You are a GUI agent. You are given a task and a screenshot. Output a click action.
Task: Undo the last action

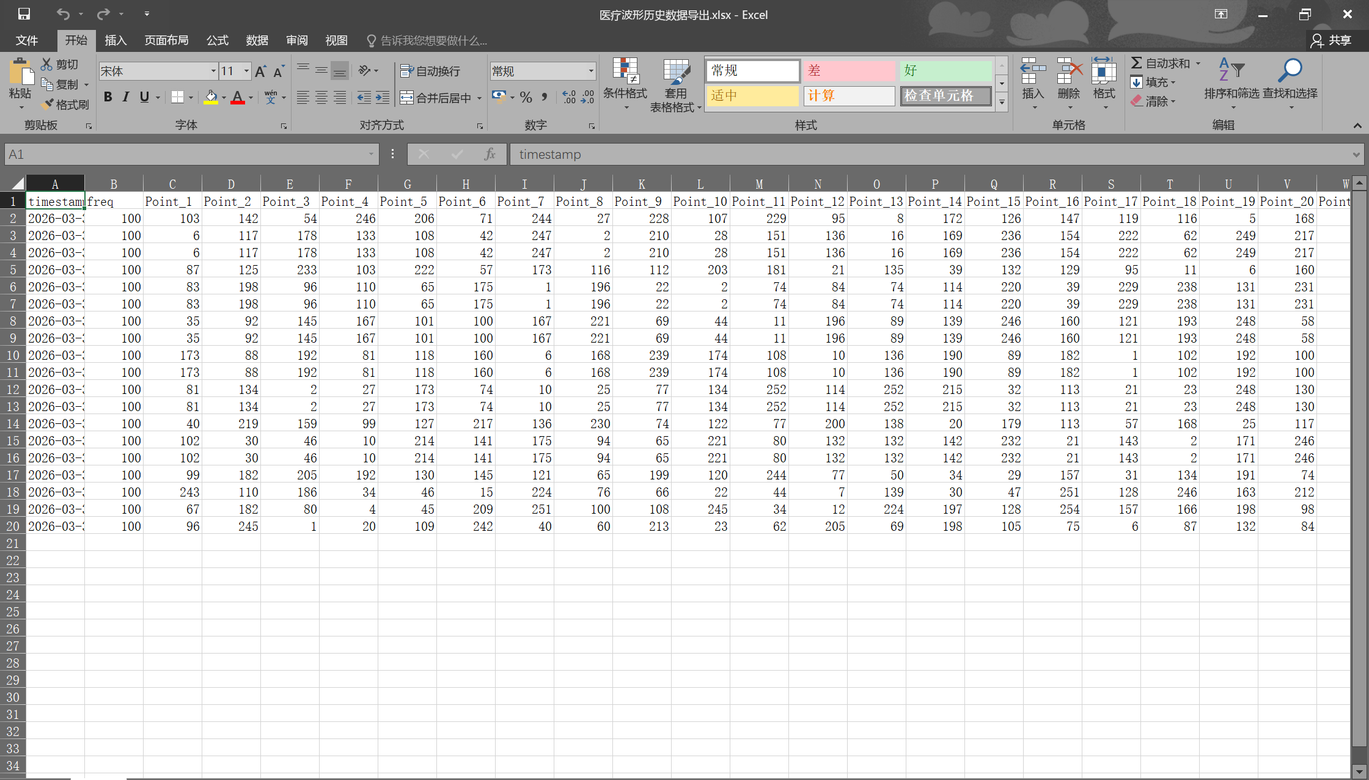point(62,13)
